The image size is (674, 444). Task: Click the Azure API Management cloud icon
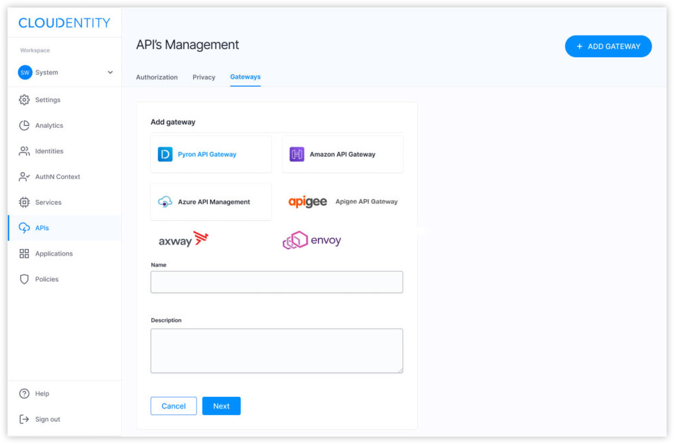click(x=165, y=202)
